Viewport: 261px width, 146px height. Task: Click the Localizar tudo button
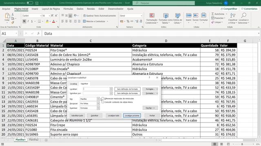coord(113,115)
